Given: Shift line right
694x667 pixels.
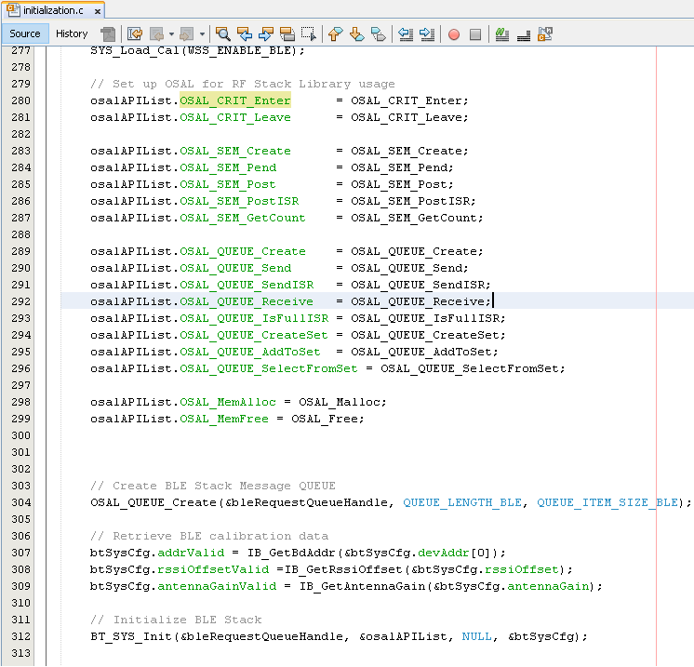Looking at the screenshot, I should pos(426,34).
